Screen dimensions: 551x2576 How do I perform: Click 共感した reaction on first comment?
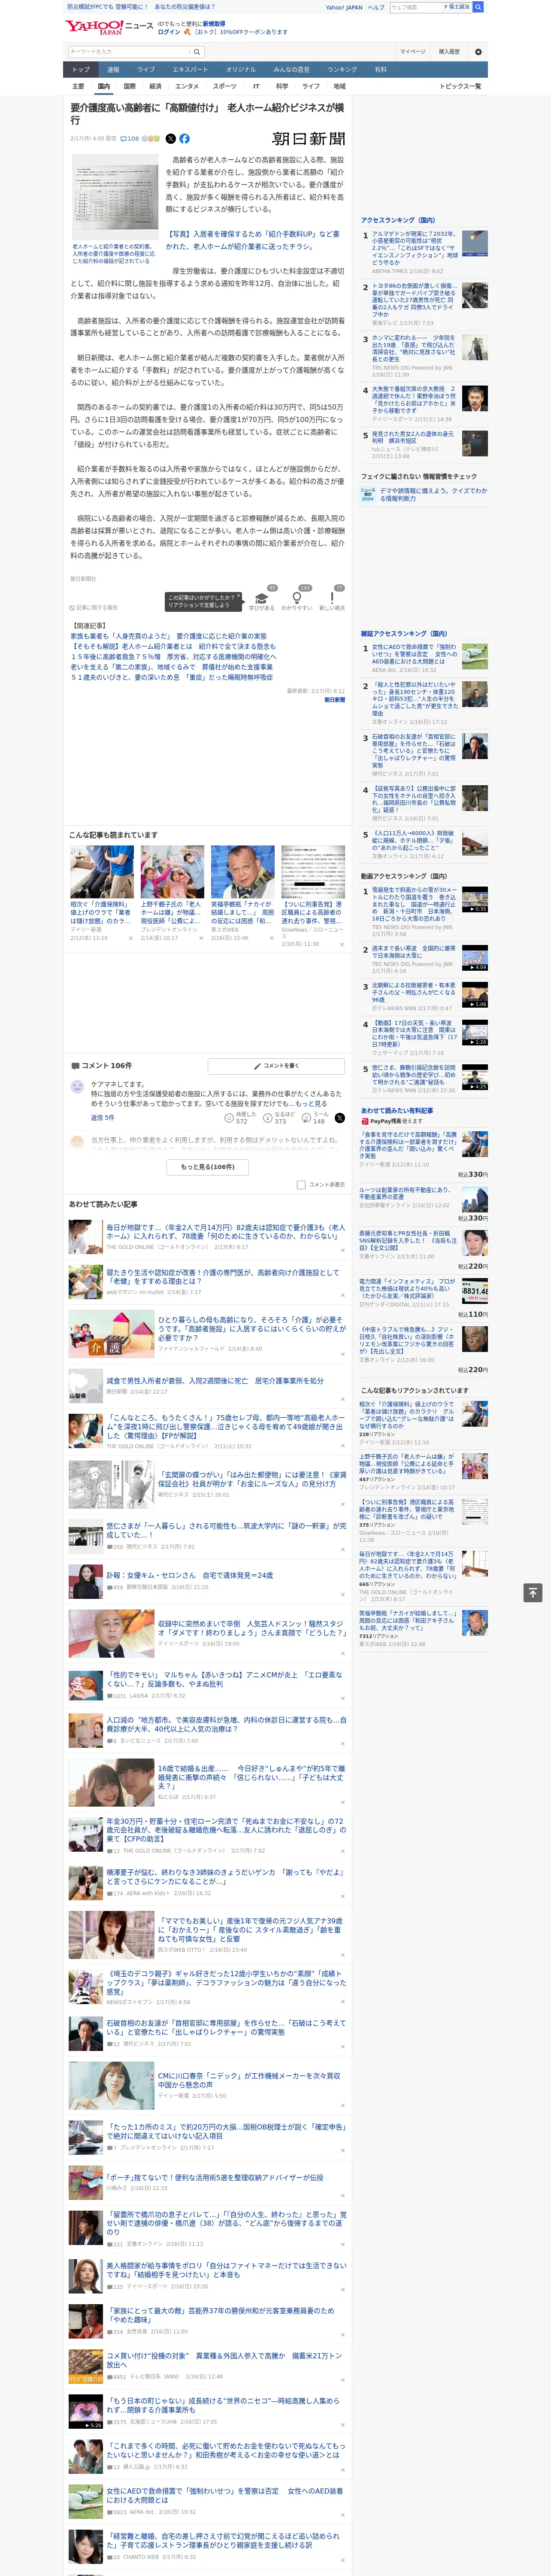(241, 1118)
